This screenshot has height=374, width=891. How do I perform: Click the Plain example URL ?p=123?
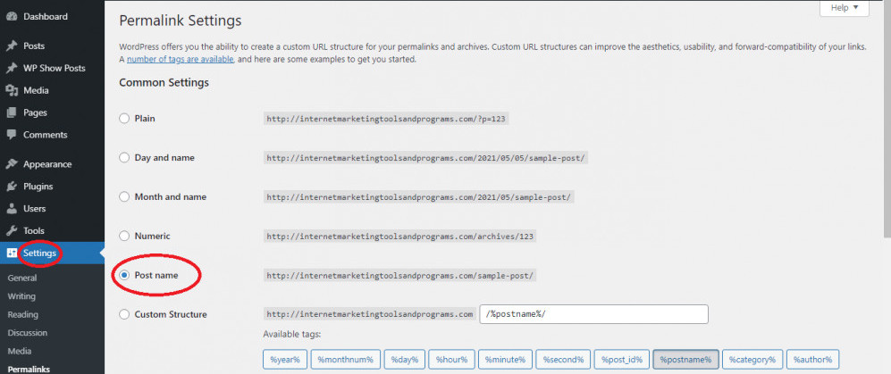[x=386, y=119]
